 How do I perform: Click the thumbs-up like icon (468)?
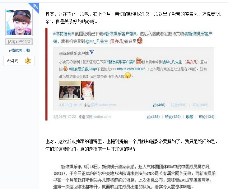[155, 105]
